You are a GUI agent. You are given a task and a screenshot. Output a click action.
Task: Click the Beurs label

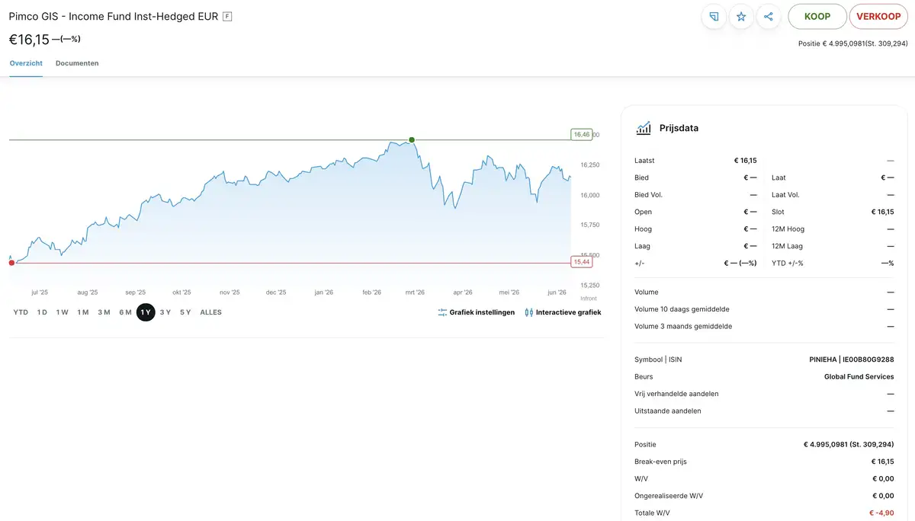point(644,376)
